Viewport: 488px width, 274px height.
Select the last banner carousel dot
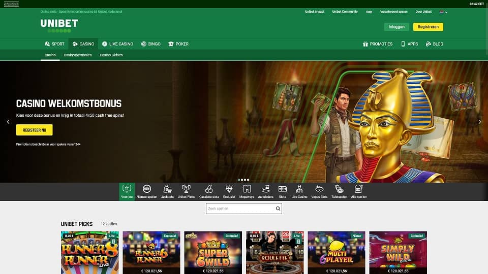[248, 180]
